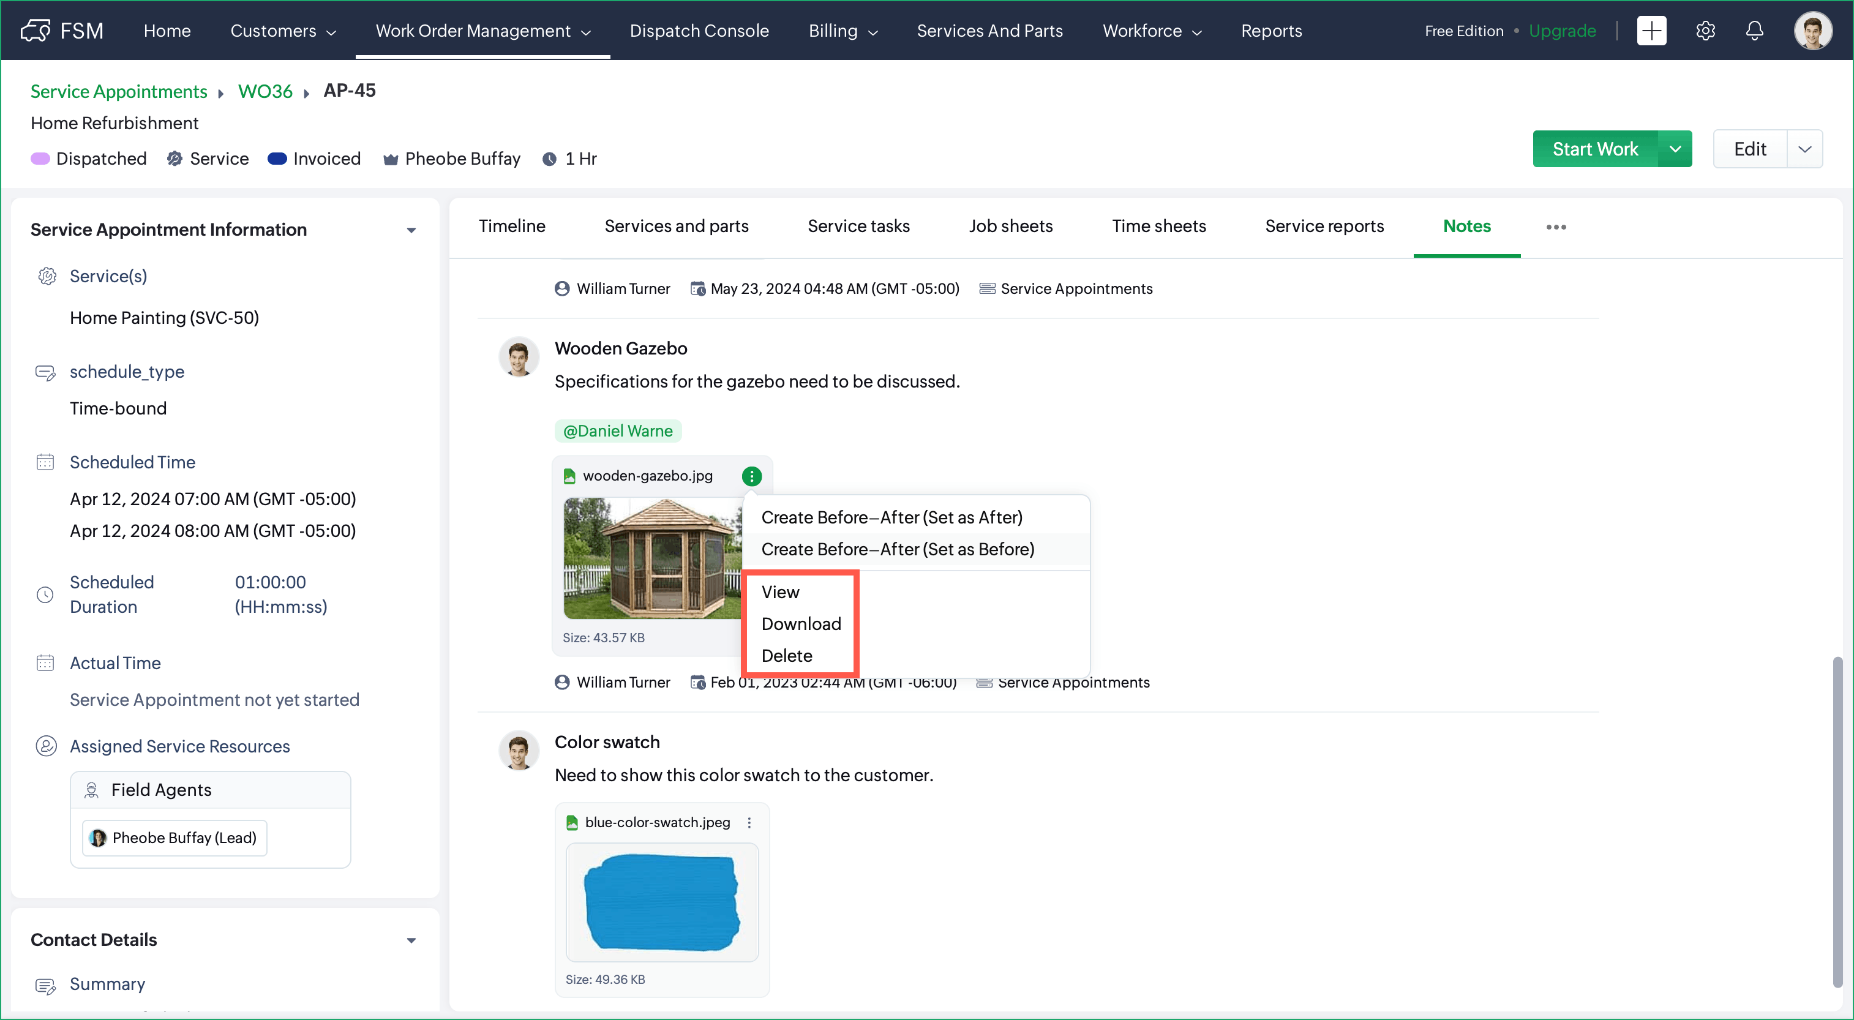Collapse the Service Appointment Information section
The image size is (1854, 1020).
[411, 230]
